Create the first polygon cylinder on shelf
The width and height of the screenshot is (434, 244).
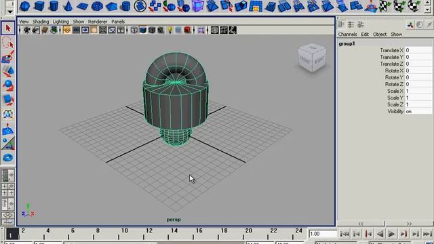click(x=54, y=6)
